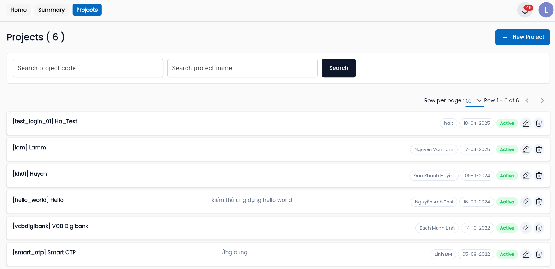555x269 pixels.
Task: Open the [smart_otp] Smart OTP project
Action: click(44, 252)
